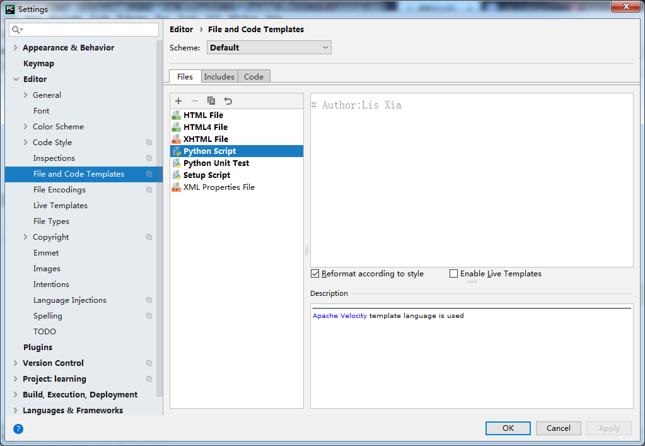Viewport: 645px width, 446px height.
Task: Open File Types settings
Action: coord(52,221)
